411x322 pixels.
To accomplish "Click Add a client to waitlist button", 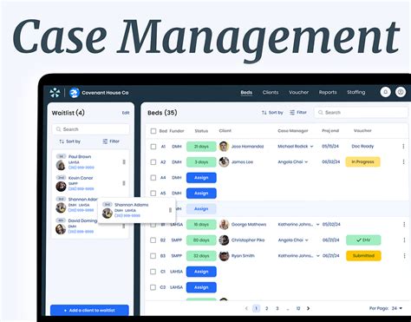I will (89, 310).
